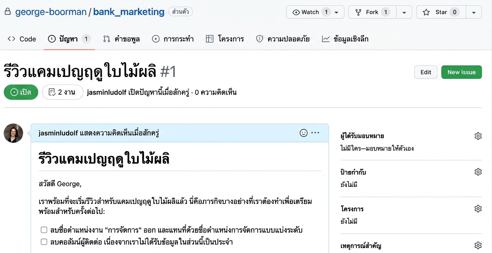
Task: Open the ข้อมูลเชิงลึก insights tab
Action: [345, 39]
